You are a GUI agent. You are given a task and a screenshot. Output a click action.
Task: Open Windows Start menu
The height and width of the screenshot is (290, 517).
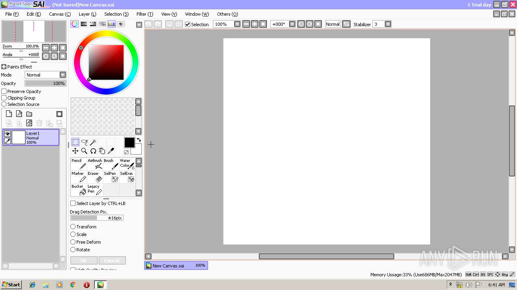11,285
